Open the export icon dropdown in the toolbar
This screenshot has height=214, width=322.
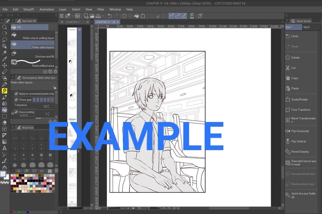[x=103, y=16]
